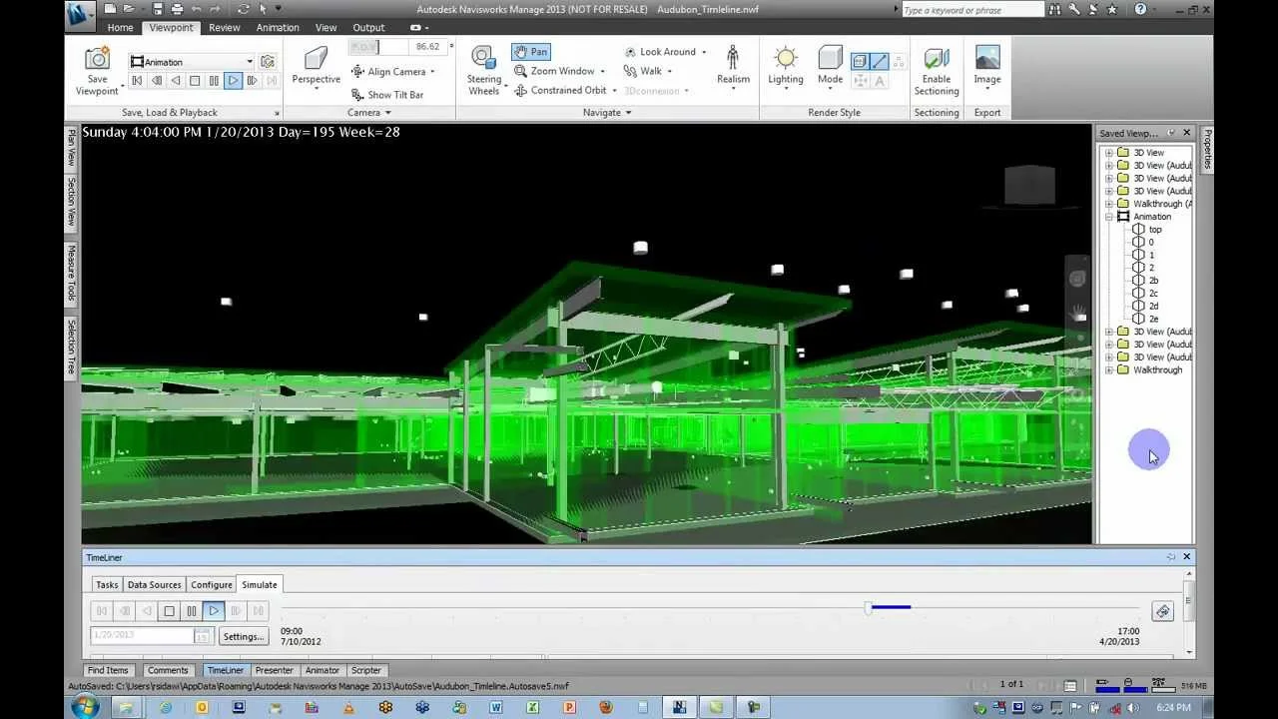Screen dimensions: 1278x719
Task: Open the Find Items panel button
Action: click(108, 670)
